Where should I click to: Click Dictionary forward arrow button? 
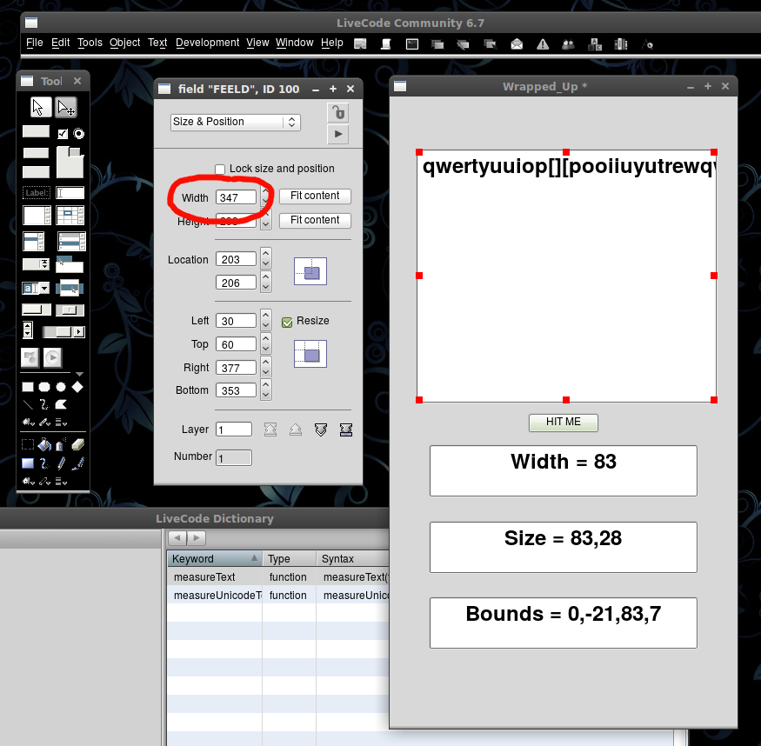(x=196, y=538)
